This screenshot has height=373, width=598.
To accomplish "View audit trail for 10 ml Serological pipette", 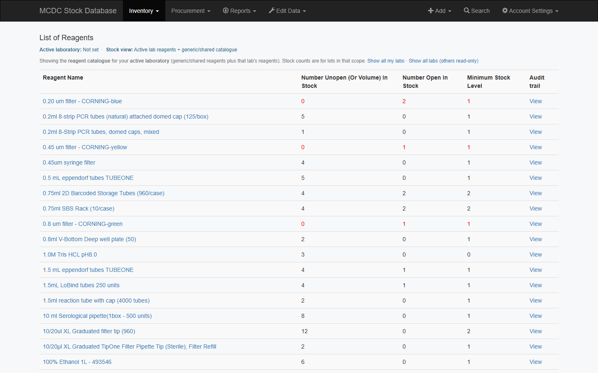I will coord(536,316).
